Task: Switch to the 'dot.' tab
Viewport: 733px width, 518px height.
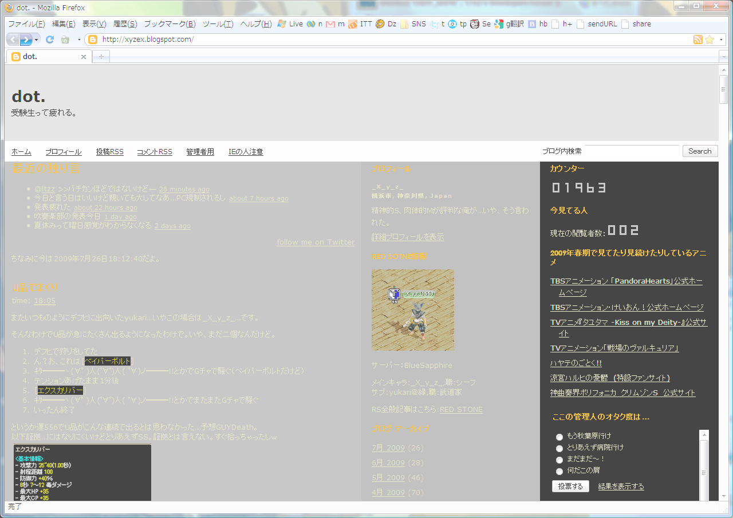Action: [49, 57]
